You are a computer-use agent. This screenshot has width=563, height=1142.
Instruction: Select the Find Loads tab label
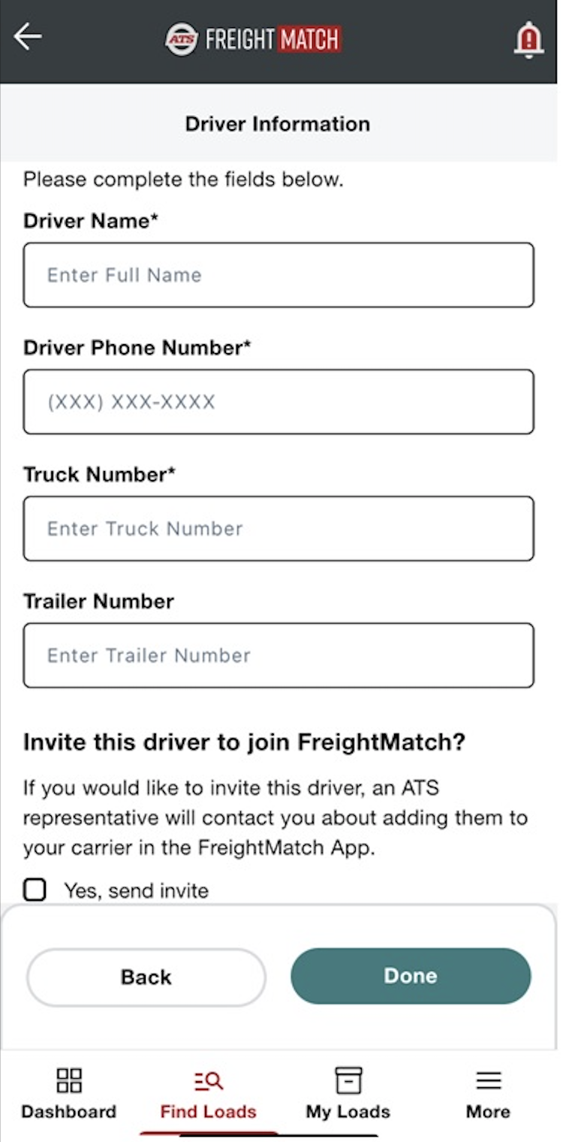click(209, 1111)
